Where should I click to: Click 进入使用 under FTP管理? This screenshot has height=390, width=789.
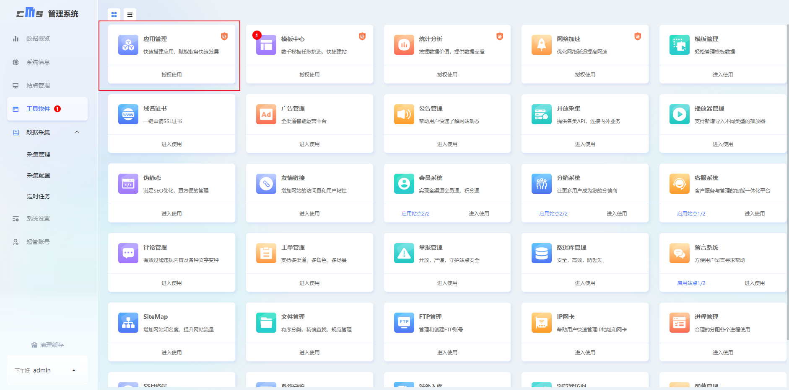click(x=447, y=353)
